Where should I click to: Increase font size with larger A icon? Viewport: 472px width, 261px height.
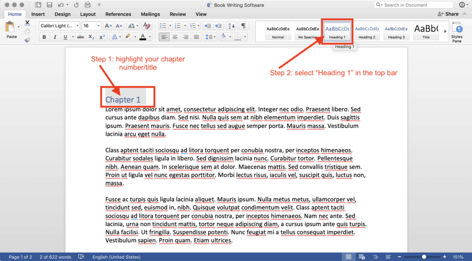[108, 26]
